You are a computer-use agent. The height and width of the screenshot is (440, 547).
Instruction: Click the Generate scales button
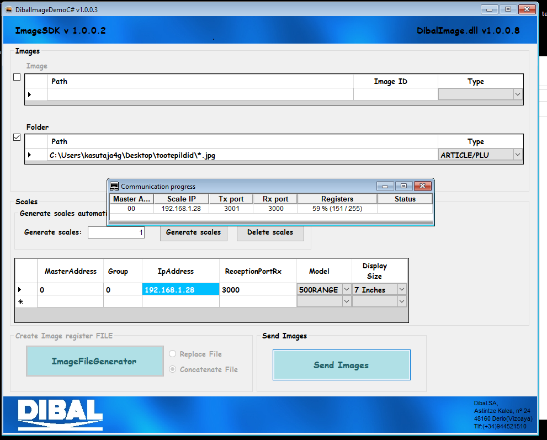194,232
